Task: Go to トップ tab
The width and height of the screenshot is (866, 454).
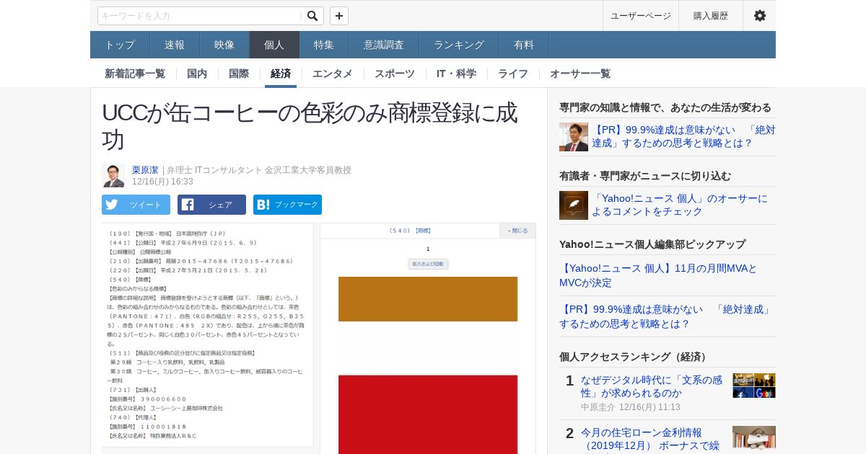Action: (x=120, y=45)
